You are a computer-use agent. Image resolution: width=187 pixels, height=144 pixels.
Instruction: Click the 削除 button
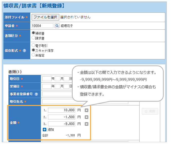pyautogui.click(x=150, y=111)
